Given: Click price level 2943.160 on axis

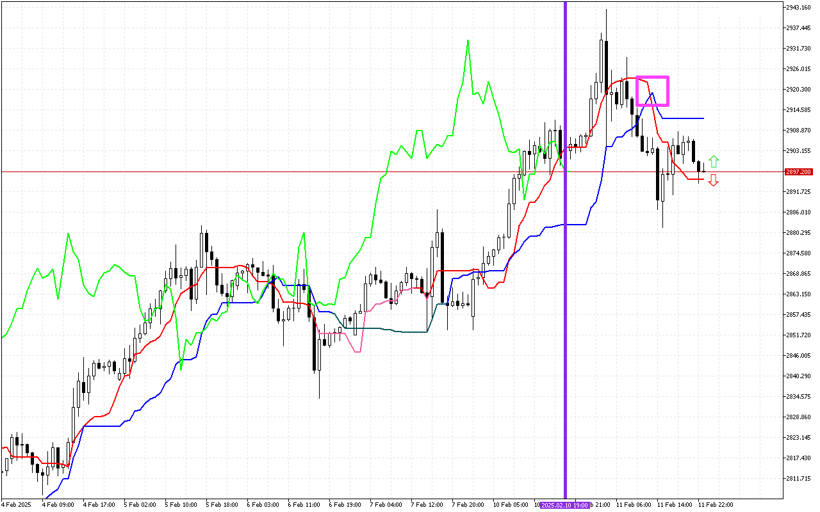Looking at the screenshot, I should coord(798,8).
